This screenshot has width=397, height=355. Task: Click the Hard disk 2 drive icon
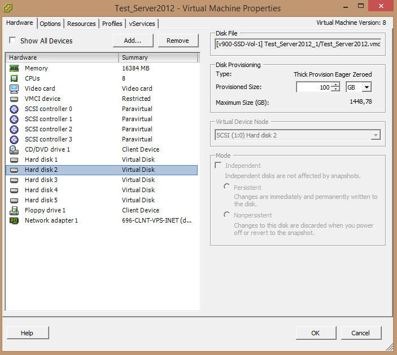click(14, 170)
